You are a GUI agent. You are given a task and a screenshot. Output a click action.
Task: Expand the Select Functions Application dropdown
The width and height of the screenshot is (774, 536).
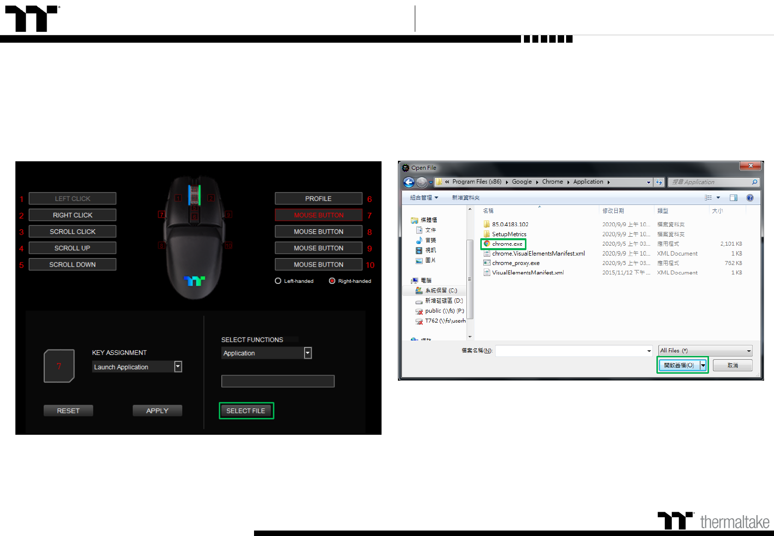point(308,353)
